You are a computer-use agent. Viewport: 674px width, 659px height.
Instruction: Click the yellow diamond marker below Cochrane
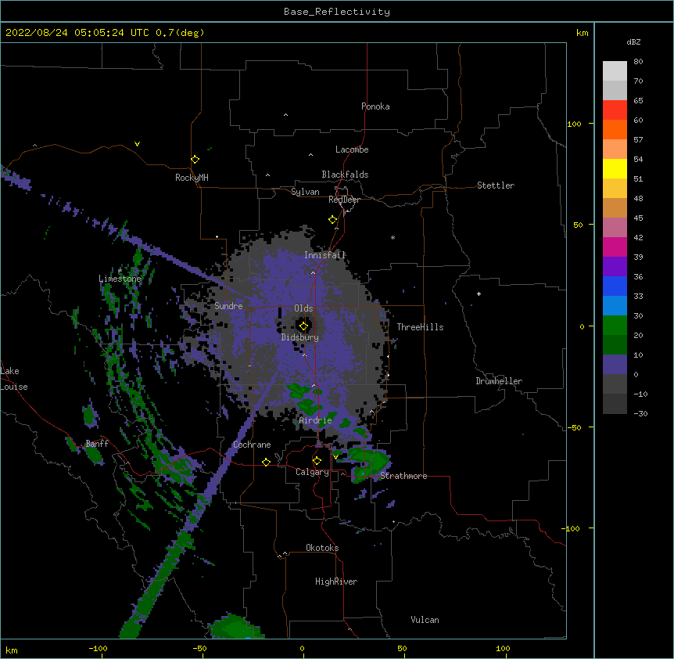[266, 462]
